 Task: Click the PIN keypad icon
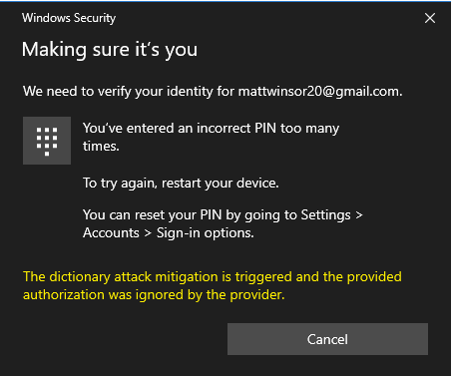pyautogui.click(x=47, y=141)
